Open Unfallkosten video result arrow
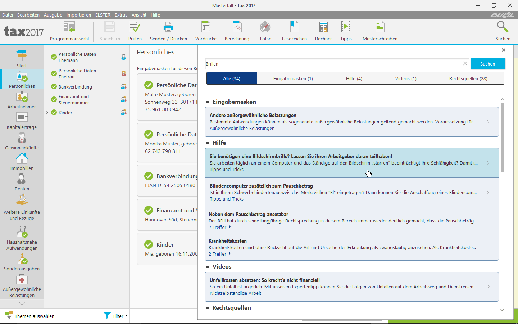Screen dimensions: 518x324 coord(488,287)
